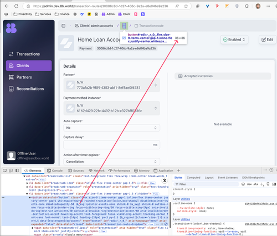277x236 pixels.
Task: Open DevTools help question icon
Action: [271, 170]
